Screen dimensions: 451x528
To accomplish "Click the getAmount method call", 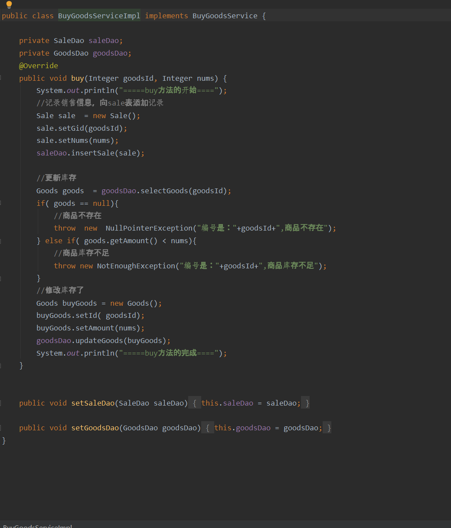I will 130,241.
